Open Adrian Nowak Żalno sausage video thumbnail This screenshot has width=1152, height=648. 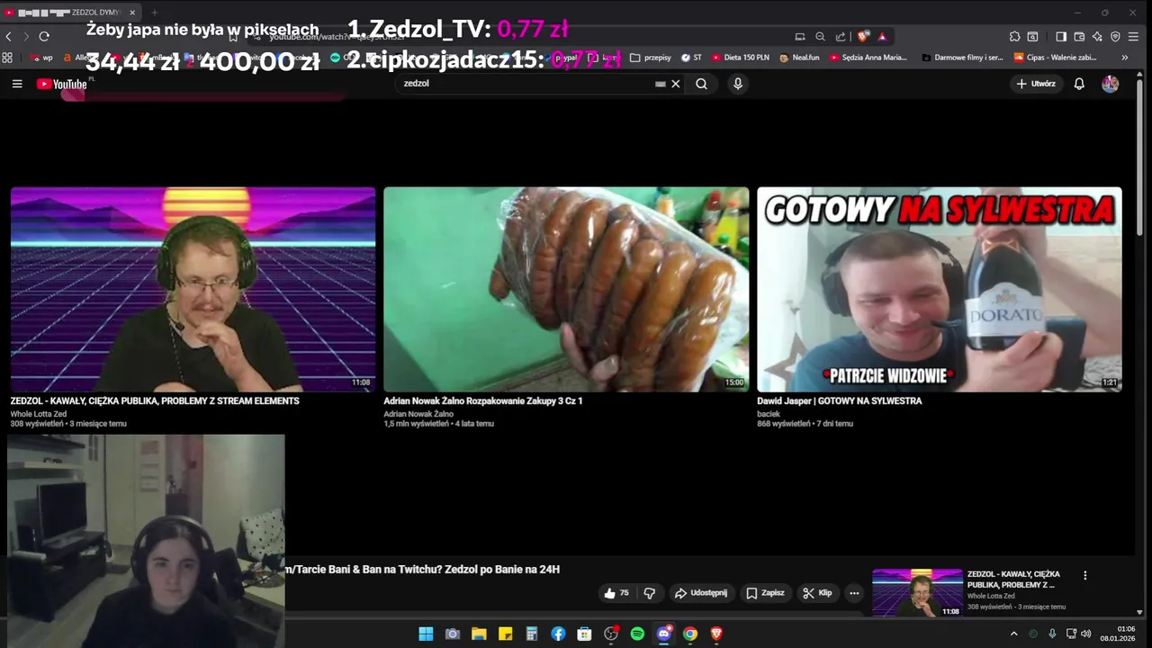(566, 289)
